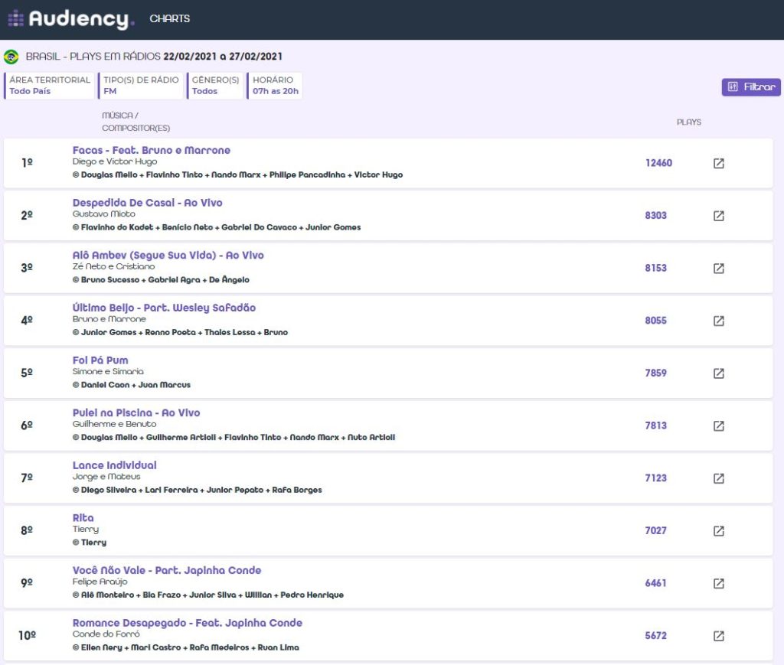Image resolution: width=784 pixels, height=665 pixels.
Task: Click composers line Daniel Caon + Juan Marcus
Action: click(x=132, y=385)
